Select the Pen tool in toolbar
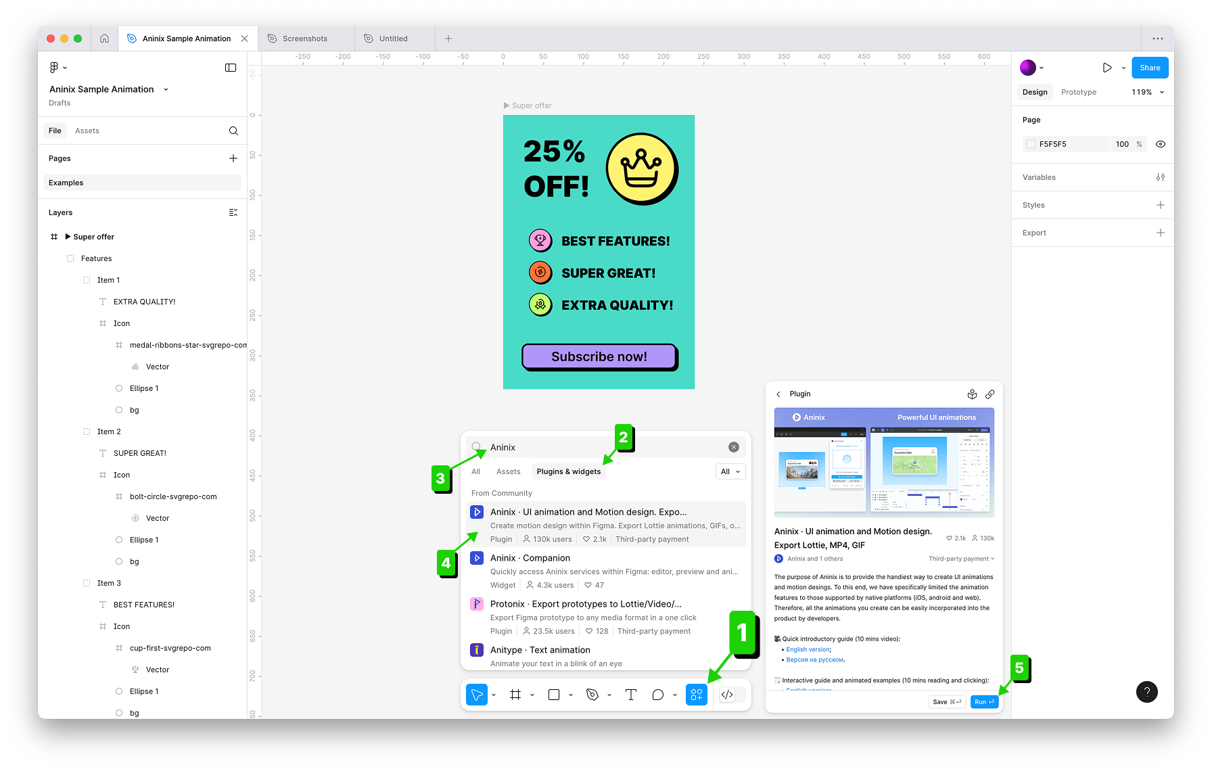This screenshot has width=1212, height=769. pos(592,695)
